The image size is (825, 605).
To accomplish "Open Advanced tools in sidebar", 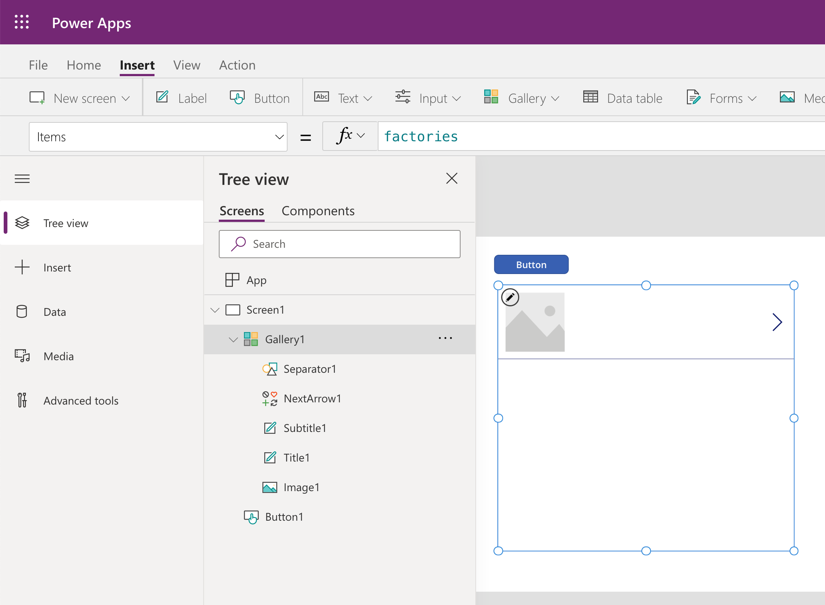I will coord(102,400).
